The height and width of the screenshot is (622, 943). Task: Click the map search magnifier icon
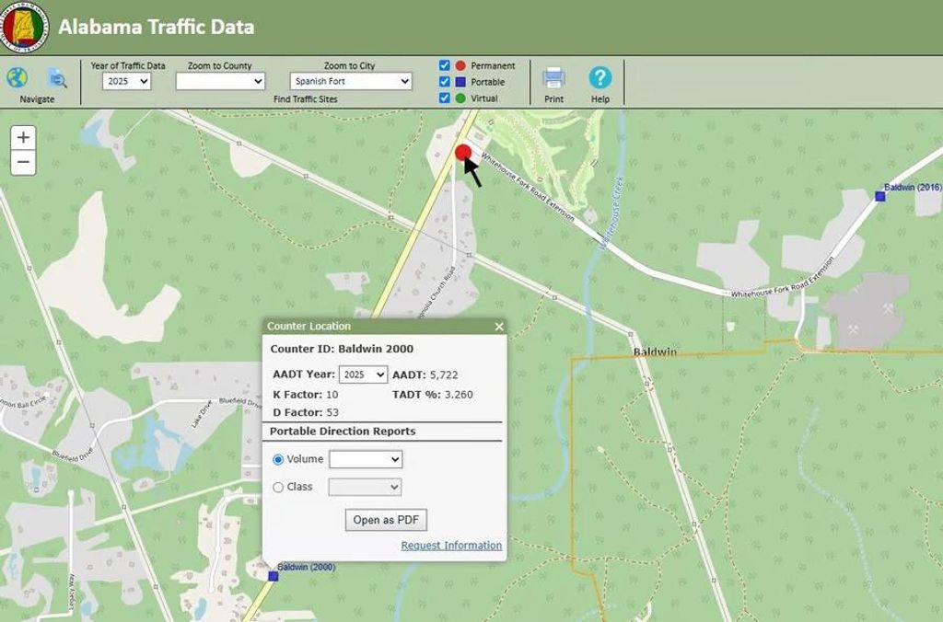[57, 78]
